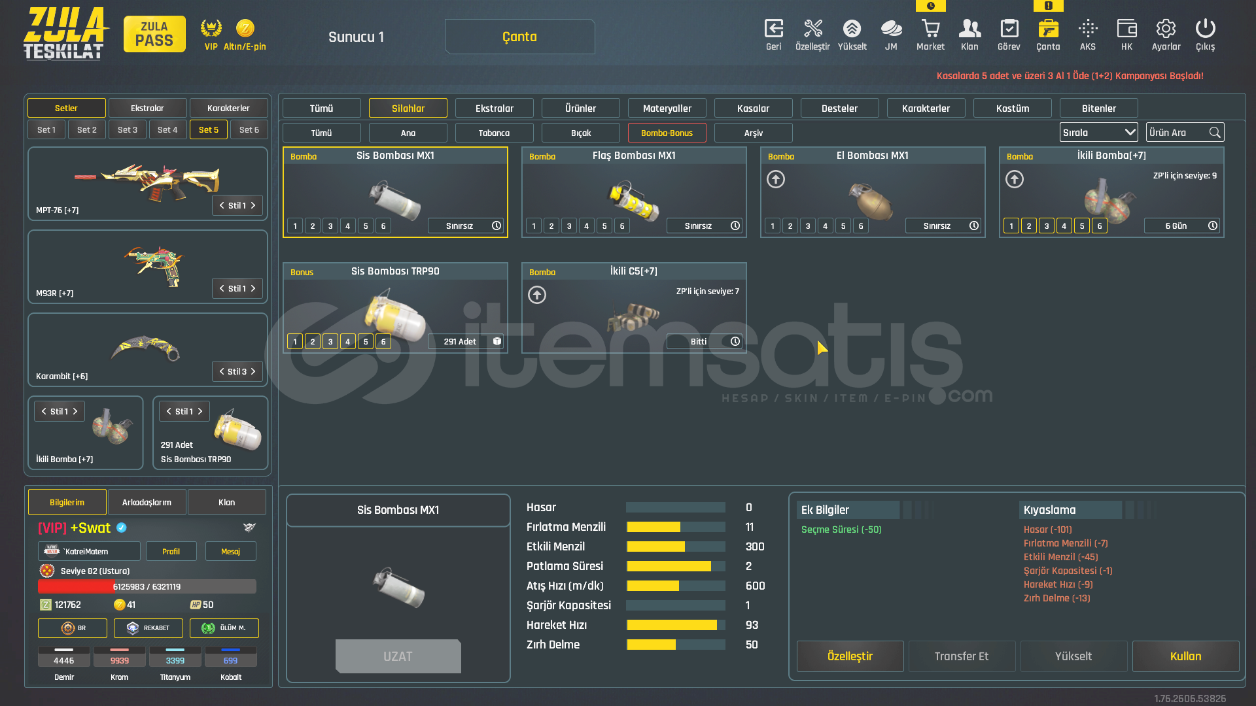Open the Profil button
1256x706 pixels.
pyautogui.click(x=171, y=551)
